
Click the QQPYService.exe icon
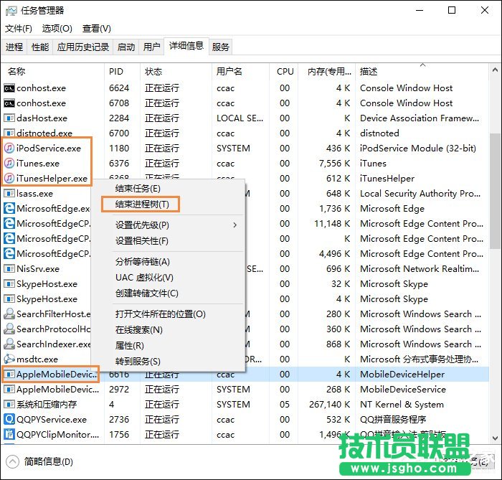9,419
